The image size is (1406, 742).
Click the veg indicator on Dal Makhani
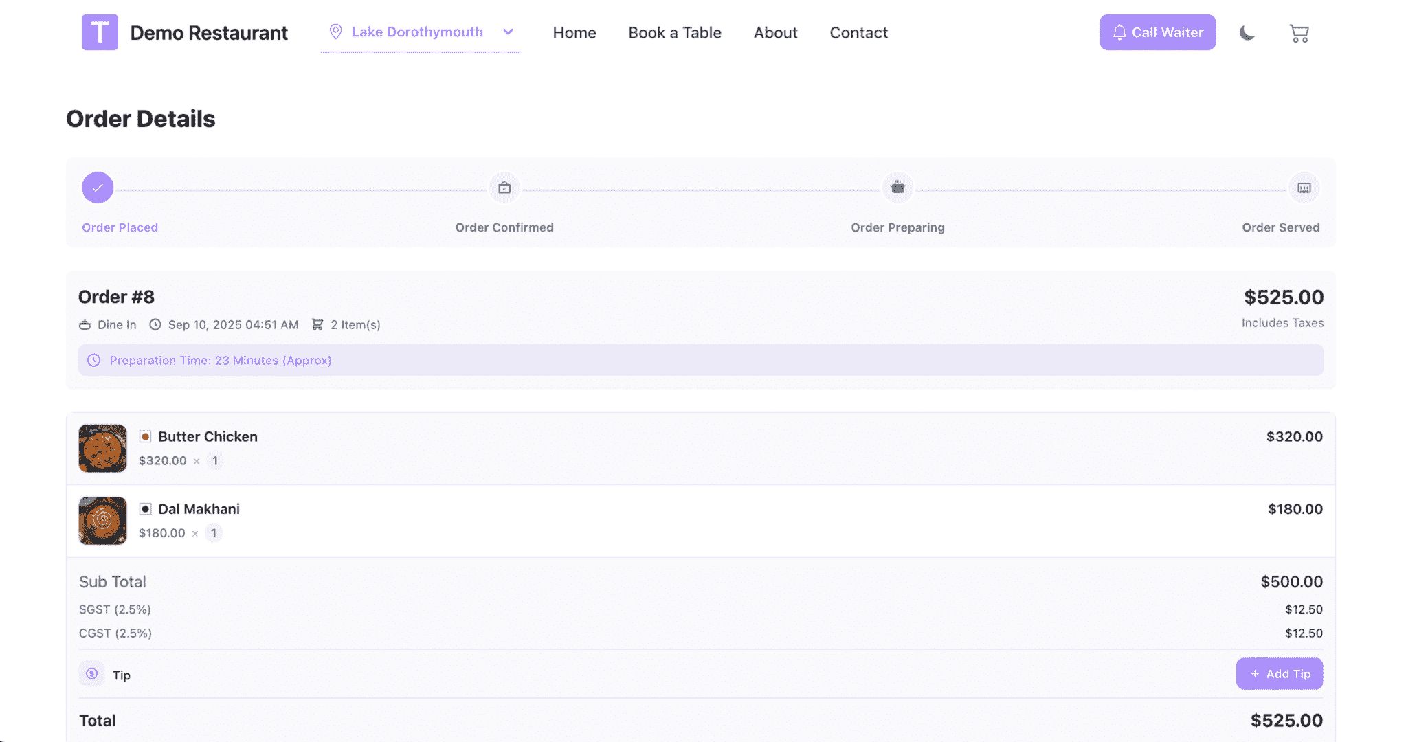145,508
